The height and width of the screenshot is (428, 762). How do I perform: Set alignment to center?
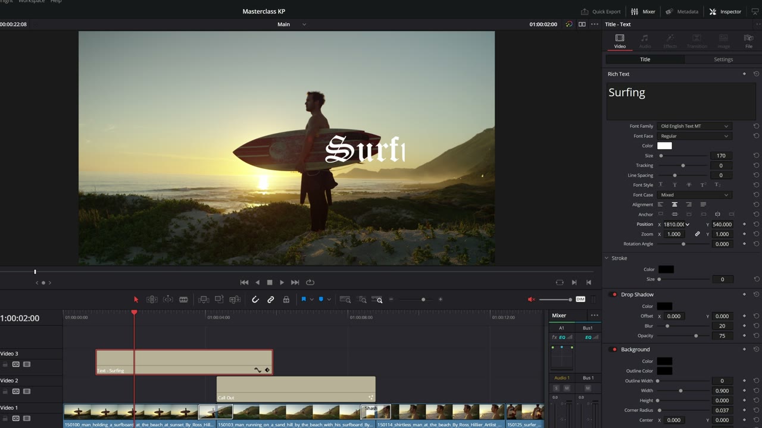[674, 204]
